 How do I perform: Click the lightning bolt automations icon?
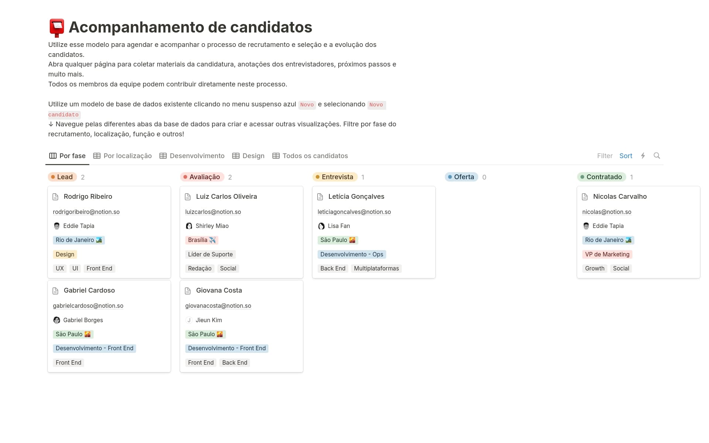(643, 156)
